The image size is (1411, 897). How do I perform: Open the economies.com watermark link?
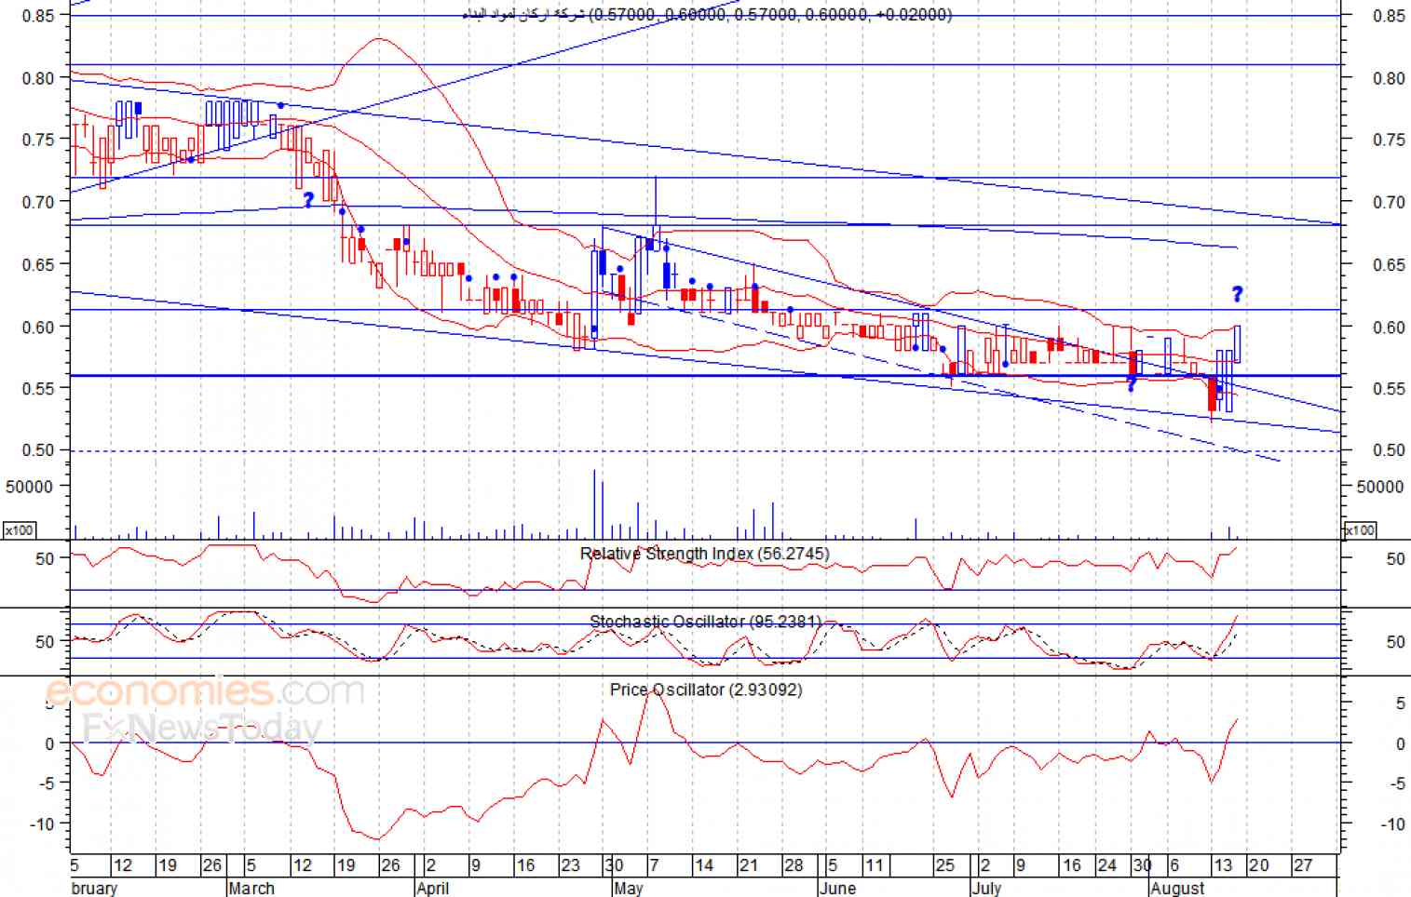tap(205, 691)
